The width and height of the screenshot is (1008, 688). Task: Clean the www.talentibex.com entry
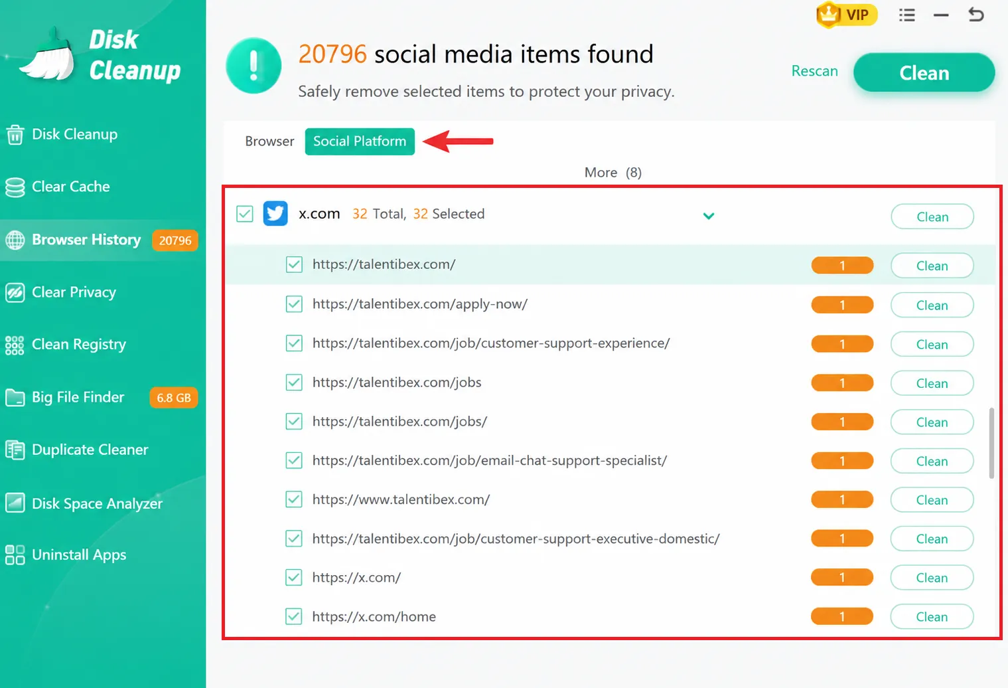932,500
